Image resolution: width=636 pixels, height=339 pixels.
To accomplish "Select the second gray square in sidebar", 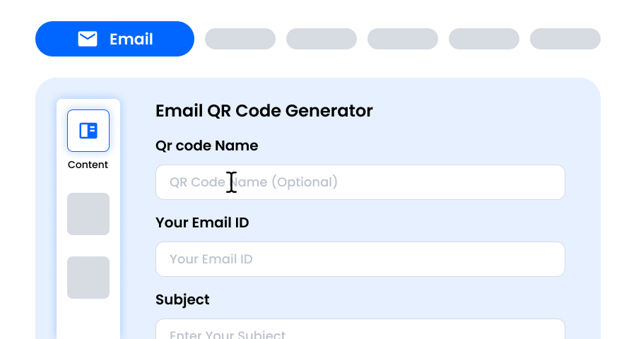I will pos(88,278).
